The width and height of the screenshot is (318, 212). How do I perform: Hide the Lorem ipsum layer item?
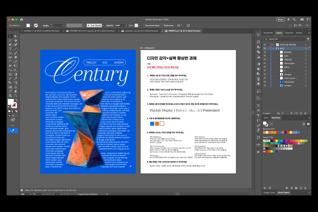point(265,78)
